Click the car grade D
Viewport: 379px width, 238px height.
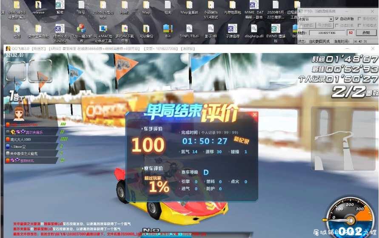pyautogui.click(x=206, y=172)
